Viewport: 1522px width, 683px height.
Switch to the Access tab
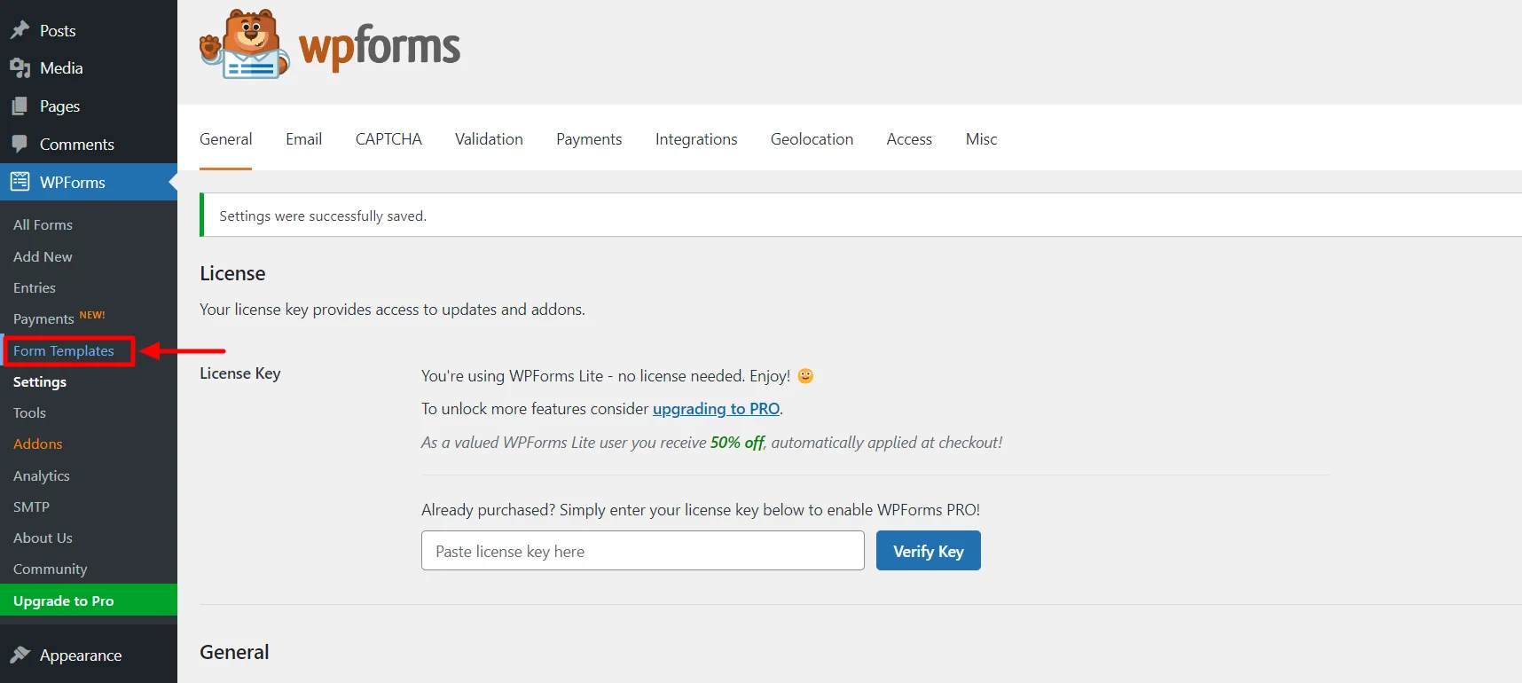coord(909,139)
